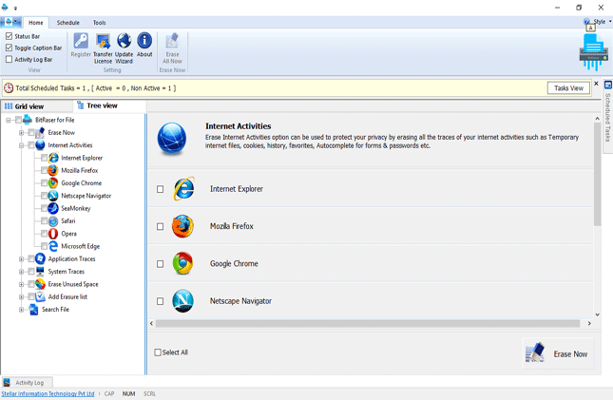Open the Schedule ribbon tab

tap(68, 23)
